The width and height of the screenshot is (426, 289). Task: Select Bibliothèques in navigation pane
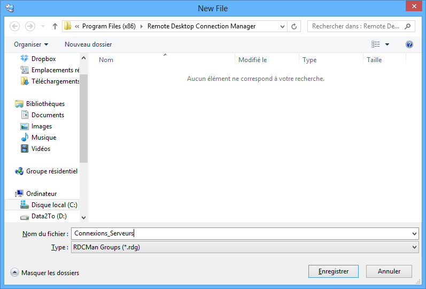[45, 104]
